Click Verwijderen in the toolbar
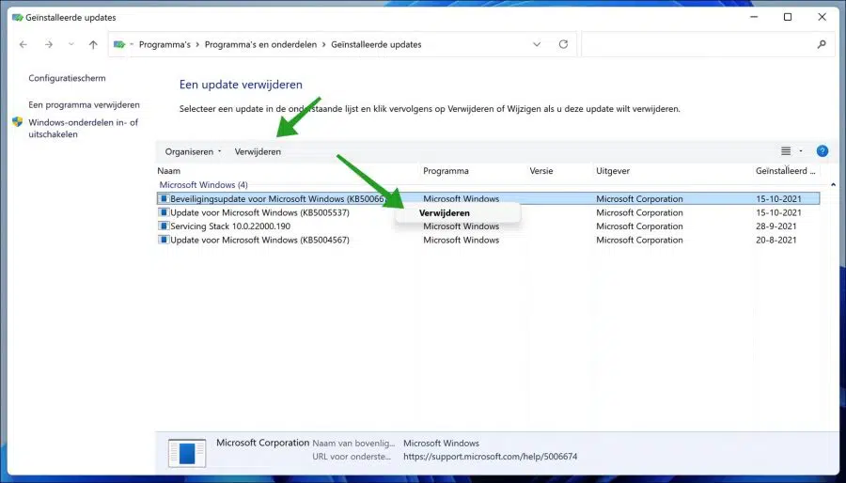The image size is (846, 483). pos(258,151)
